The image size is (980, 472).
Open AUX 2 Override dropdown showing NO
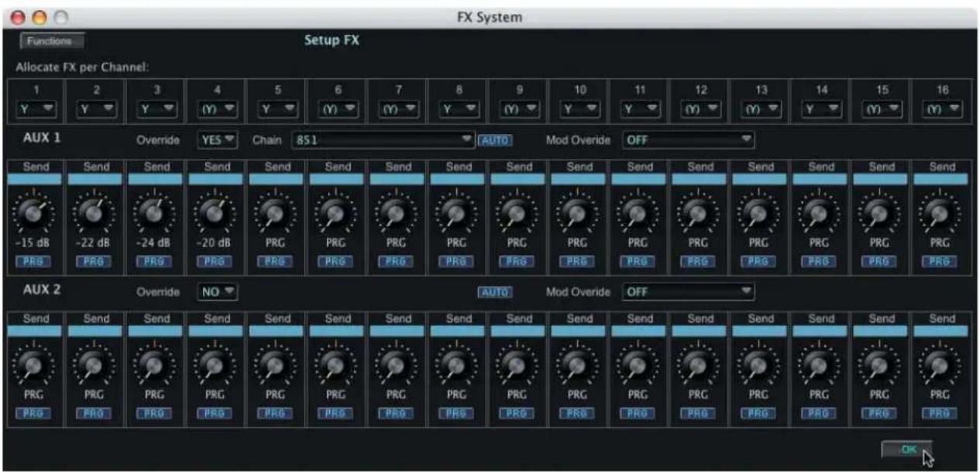point(218,292)
